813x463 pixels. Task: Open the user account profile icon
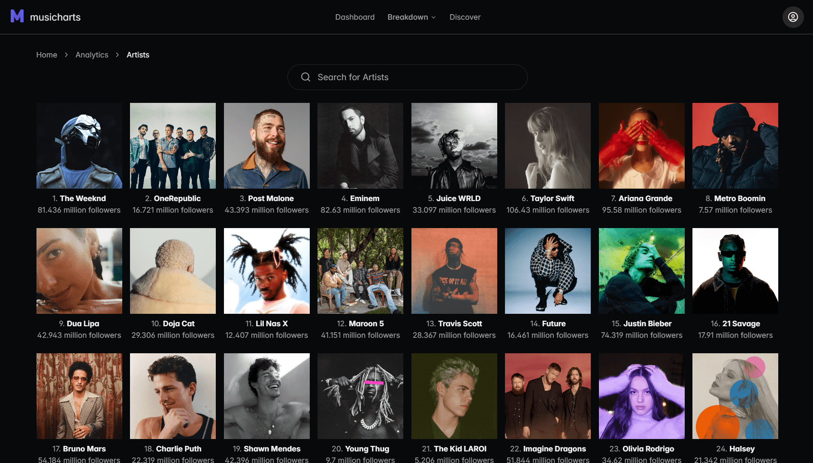(793, 17)
